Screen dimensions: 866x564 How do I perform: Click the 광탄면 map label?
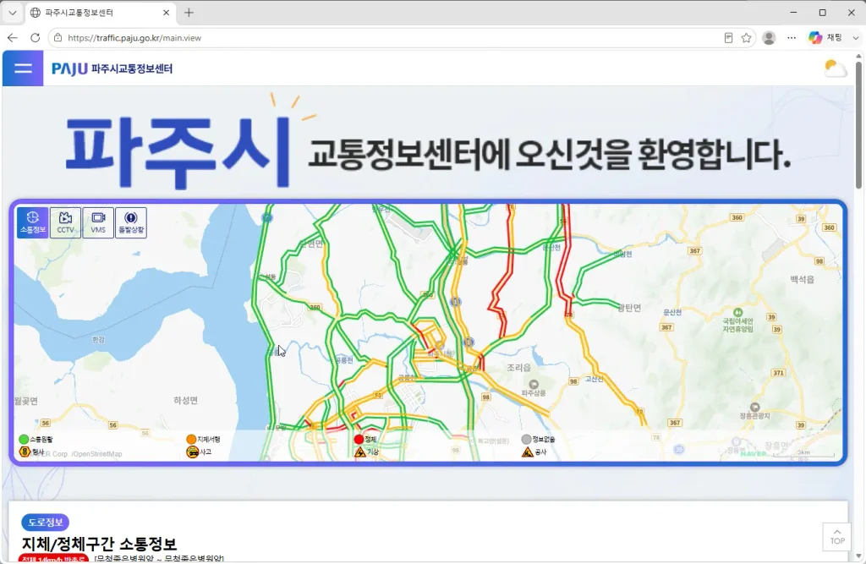tap(629, 308)
